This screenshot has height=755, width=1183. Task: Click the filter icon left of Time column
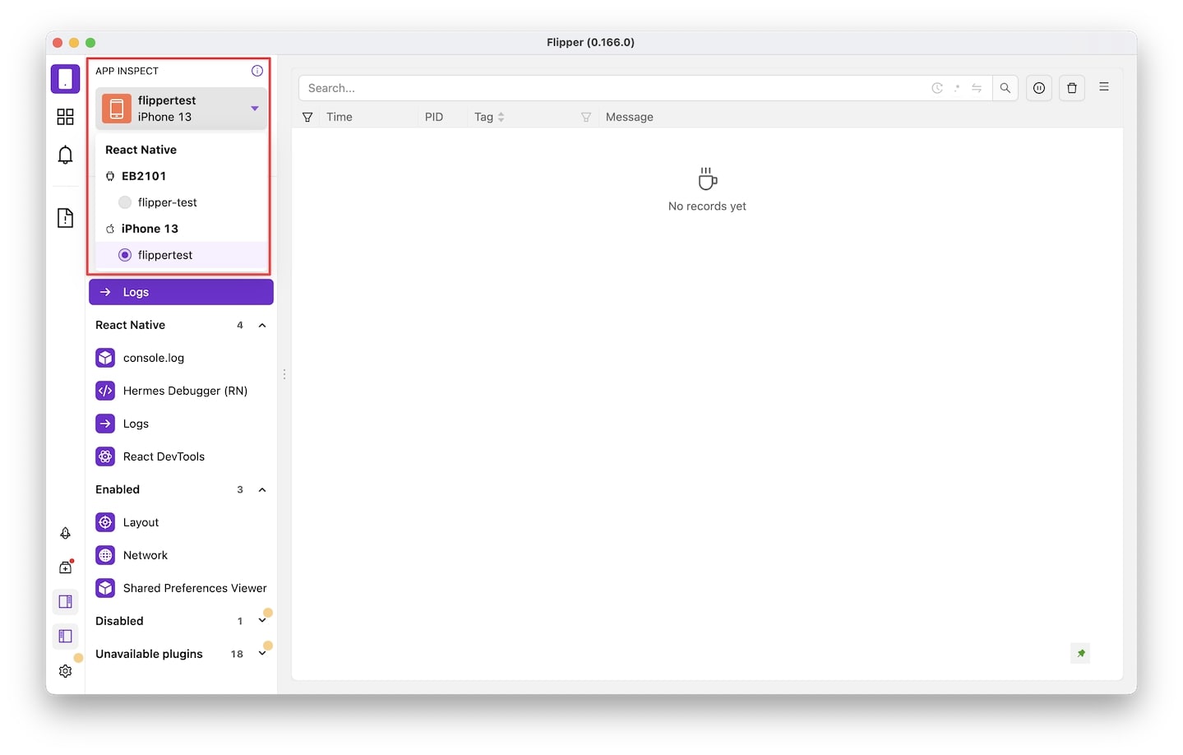pos(307,117)
